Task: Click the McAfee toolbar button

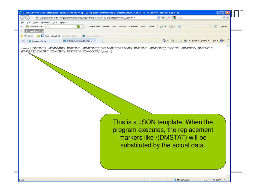Action: point(34,31)
